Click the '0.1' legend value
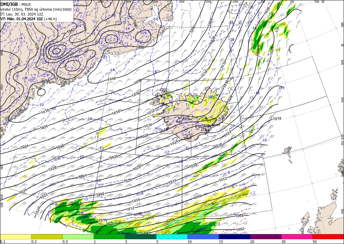Viewport: 344px width, 244px height. point(3,242)
